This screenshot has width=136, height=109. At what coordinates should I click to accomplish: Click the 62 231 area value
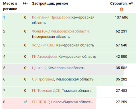pyautogui.click(x=121, y=31)
